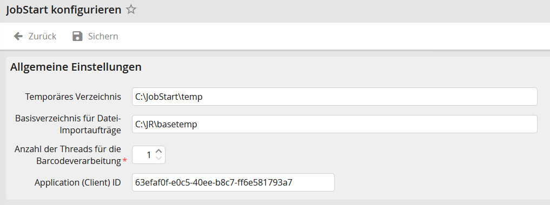
Task: Click the Anzahl der Threads label
Action: pyautogui.click(x=68, y=155)
